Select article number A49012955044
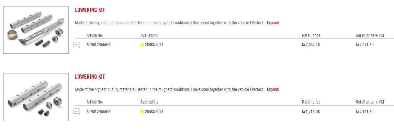This screenshot has width=394, height=134. tap(99, 112)
